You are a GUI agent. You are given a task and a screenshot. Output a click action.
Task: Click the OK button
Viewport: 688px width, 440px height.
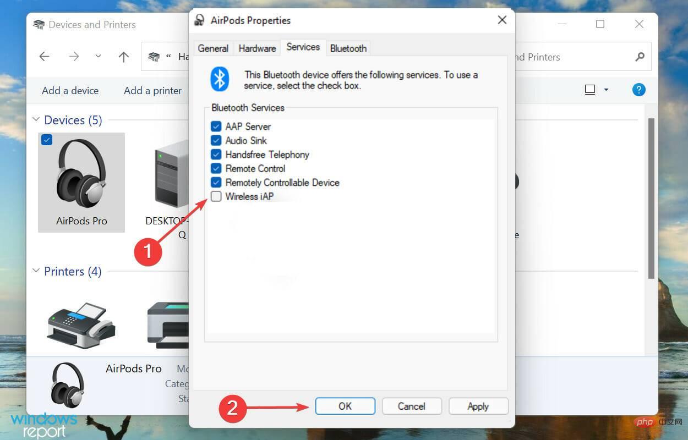coord(345,406)
